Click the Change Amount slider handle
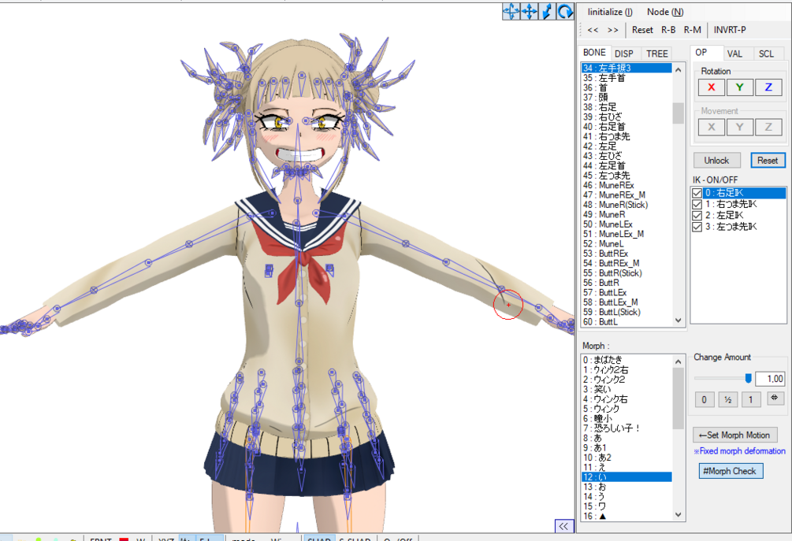 (748, 378)
